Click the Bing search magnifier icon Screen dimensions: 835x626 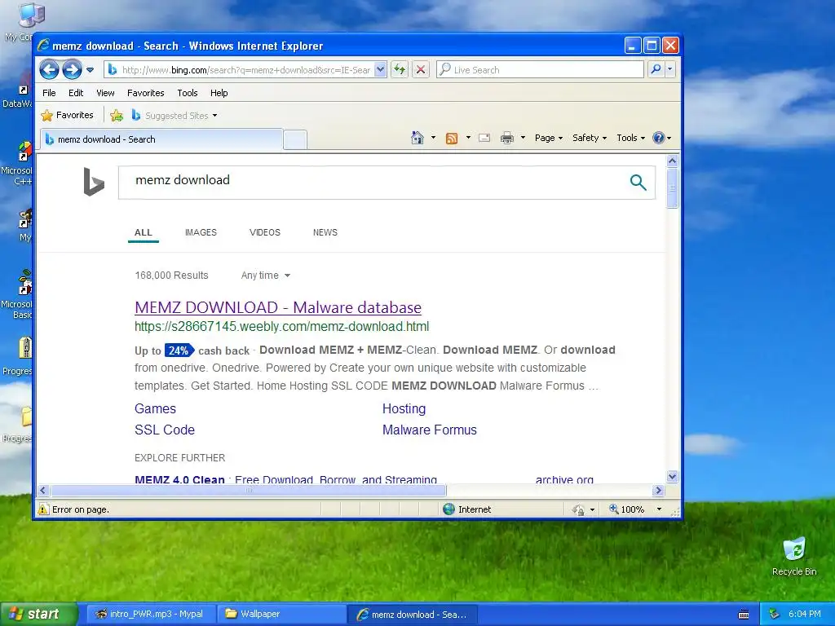638,182
